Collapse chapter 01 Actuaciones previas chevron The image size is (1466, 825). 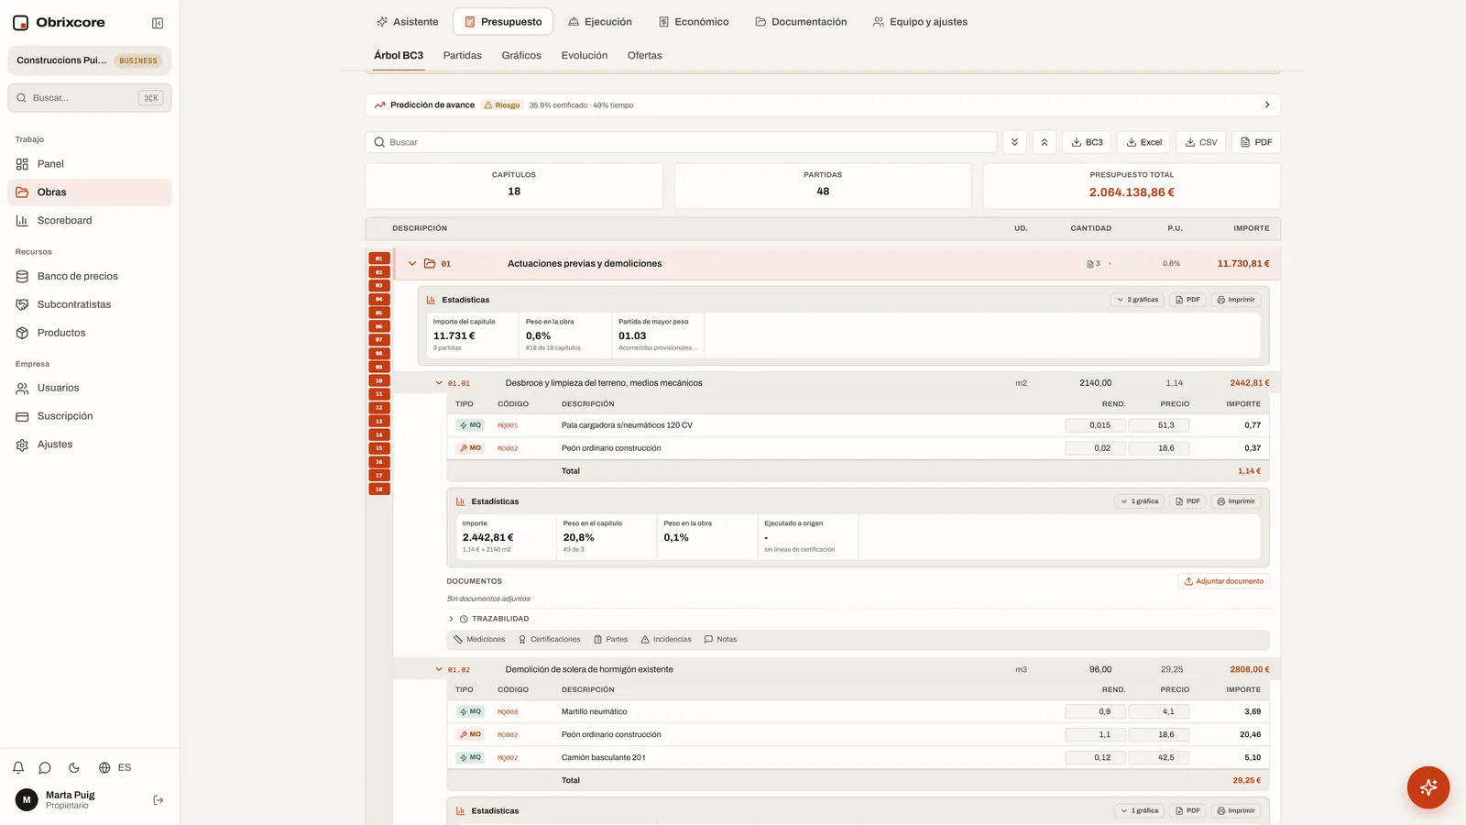tap(412, 264)
